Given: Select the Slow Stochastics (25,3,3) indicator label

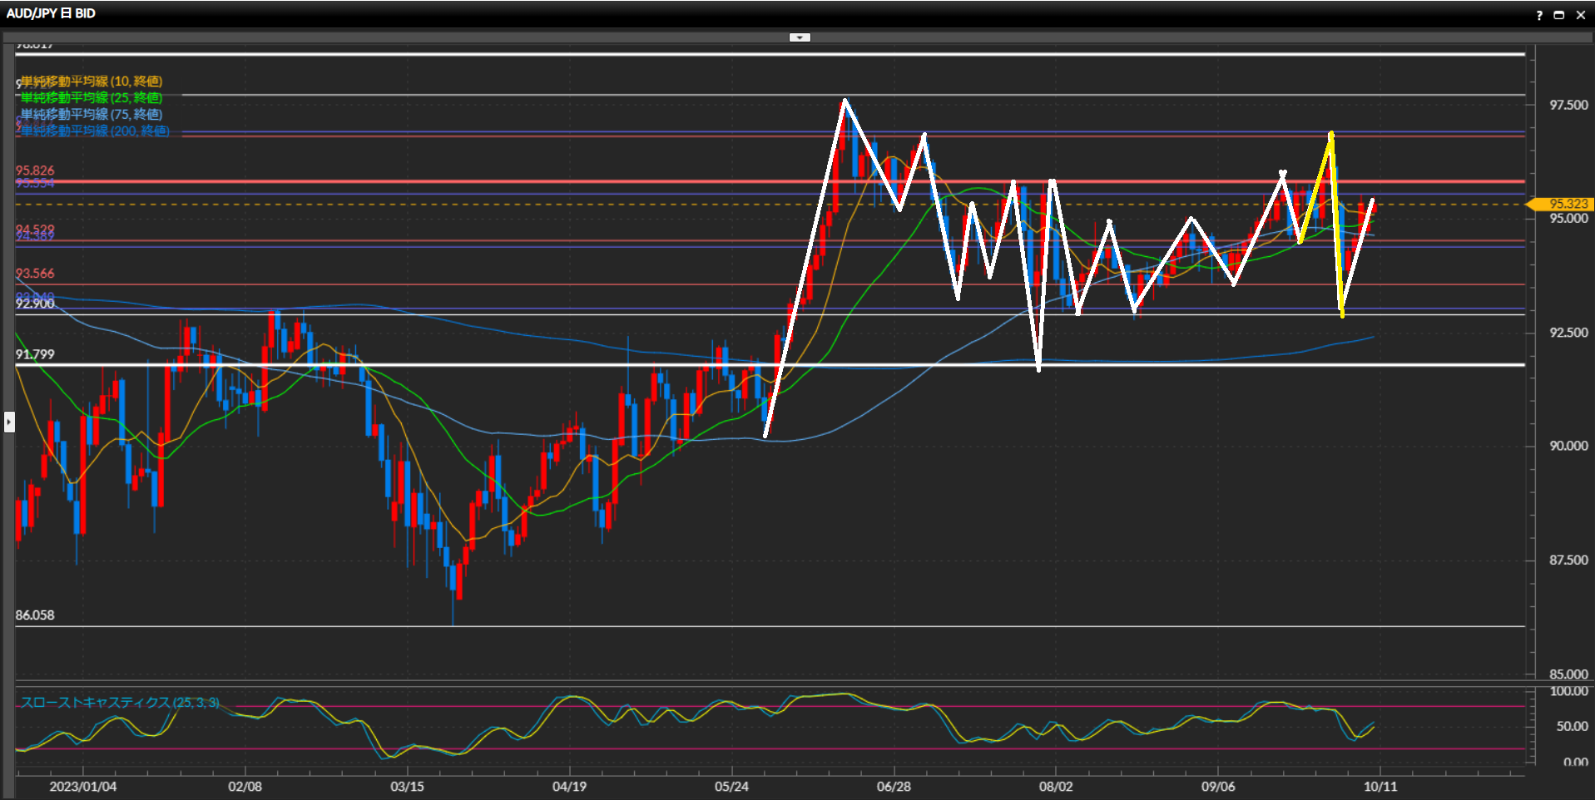Looking at the screenshot, I should click(120, 703).
